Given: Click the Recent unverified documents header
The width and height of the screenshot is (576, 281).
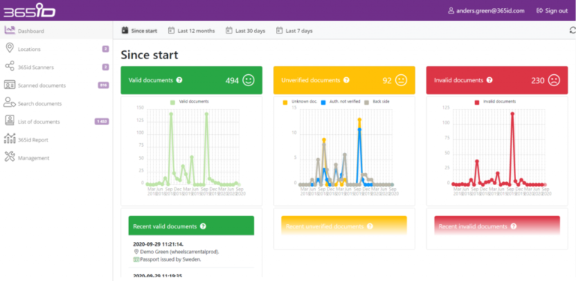Looking at the screenshot, I should (x=344, y=226).
